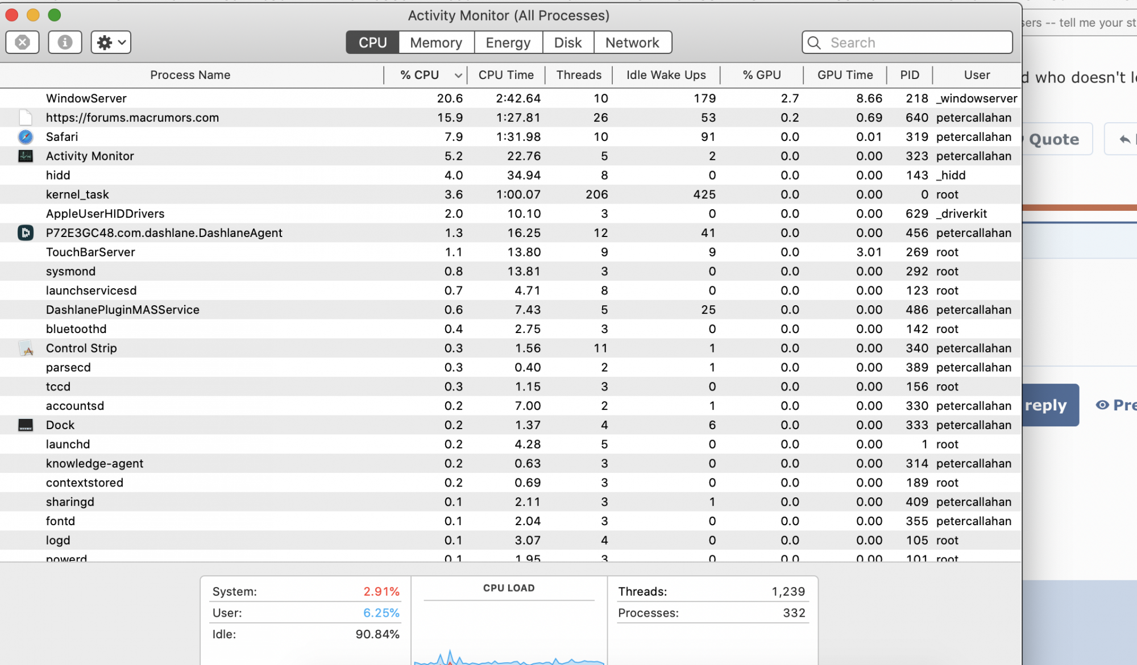Select the CPU tab
1137x665 pixels.
372,43
